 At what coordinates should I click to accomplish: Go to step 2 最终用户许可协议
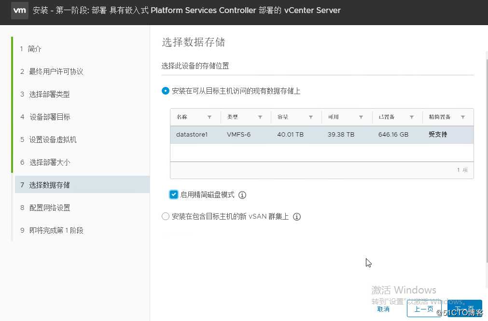[52, 71]
